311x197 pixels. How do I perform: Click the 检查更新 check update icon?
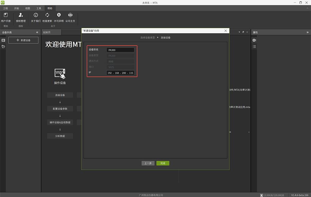click(47, 15)
